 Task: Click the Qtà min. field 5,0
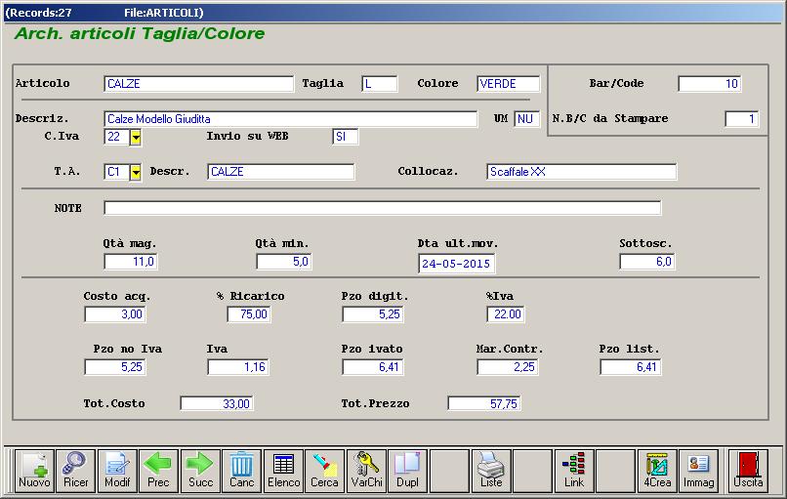pyautogui.click(x=283, y=262)
